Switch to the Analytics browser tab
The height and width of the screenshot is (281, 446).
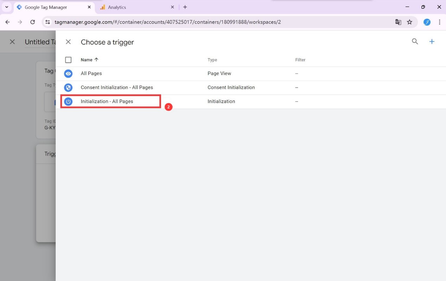pos(137,7)
